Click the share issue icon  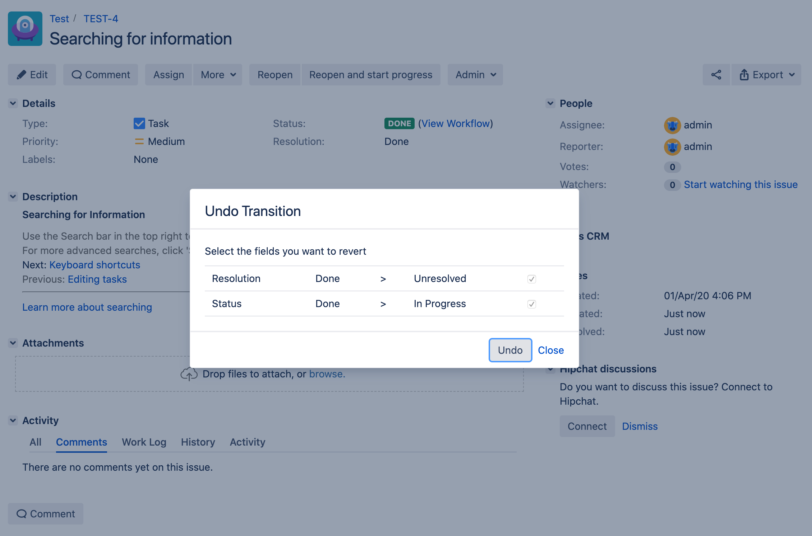click(716, 75)
